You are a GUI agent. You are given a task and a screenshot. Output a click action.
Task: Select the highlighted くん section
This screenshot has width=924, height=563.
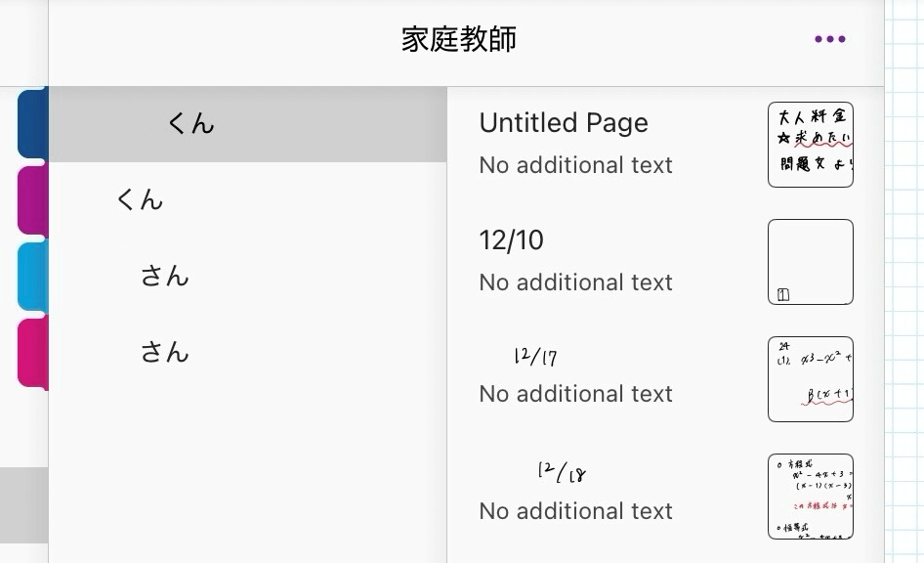coord(190,124)
